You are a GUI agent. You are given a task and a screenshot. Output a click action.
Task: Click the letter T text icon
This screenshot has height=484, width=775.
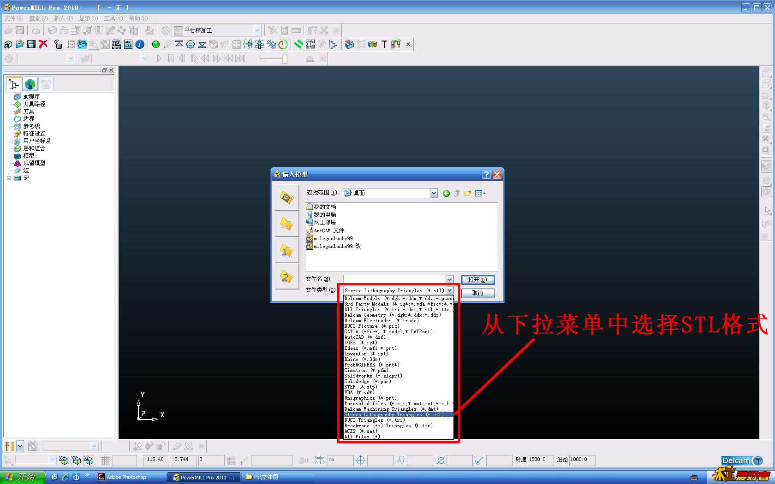[x=384, y=44]
